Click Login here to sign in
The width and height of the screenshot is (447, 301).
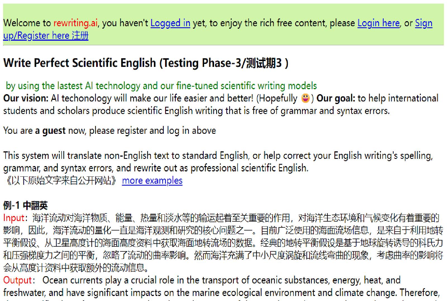378,23
